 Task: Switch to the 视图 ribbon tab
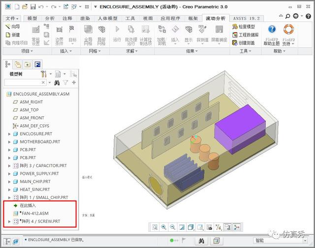coord(148,19)
